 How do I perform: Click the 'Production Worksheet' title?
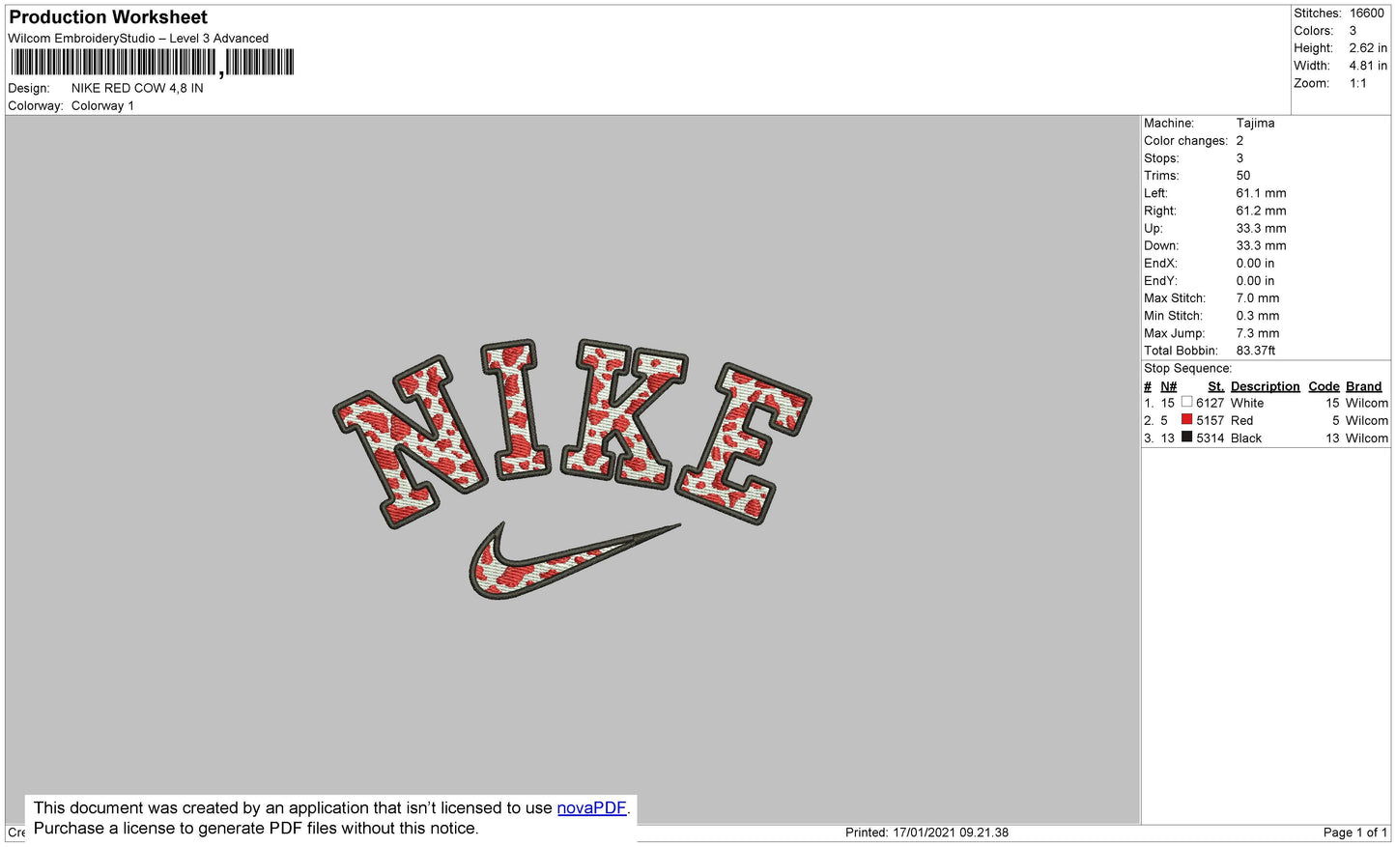pos(108,17)
